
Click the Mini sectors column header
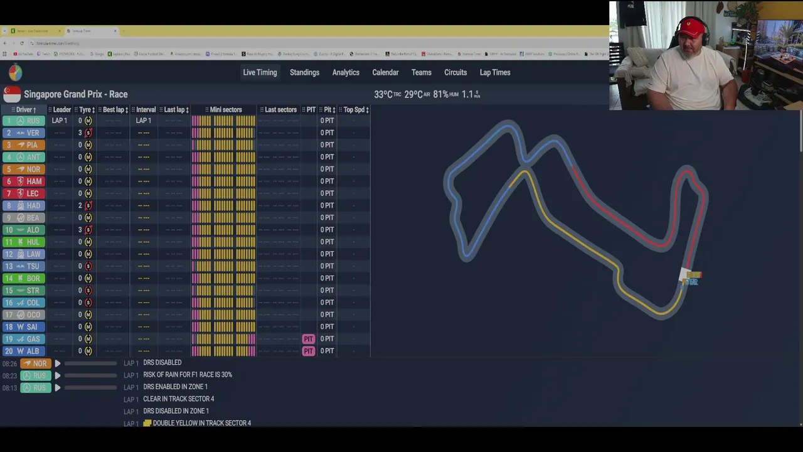click(x=224, y=110)
